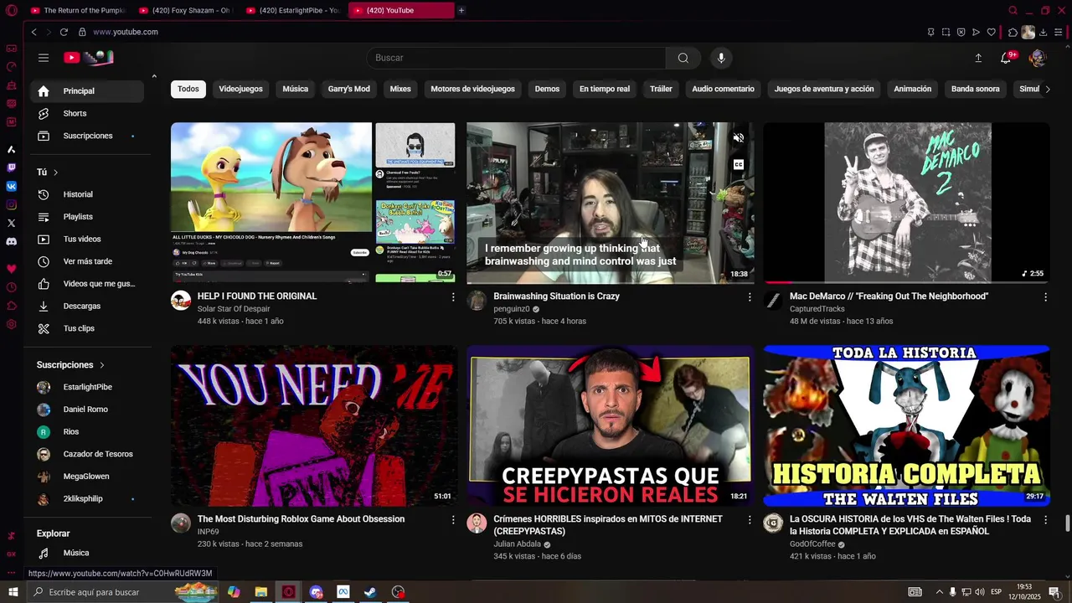Add page to bookmarks with heart icon
Viewport: 1072px width, 603px height.
(x=991, y=33)
